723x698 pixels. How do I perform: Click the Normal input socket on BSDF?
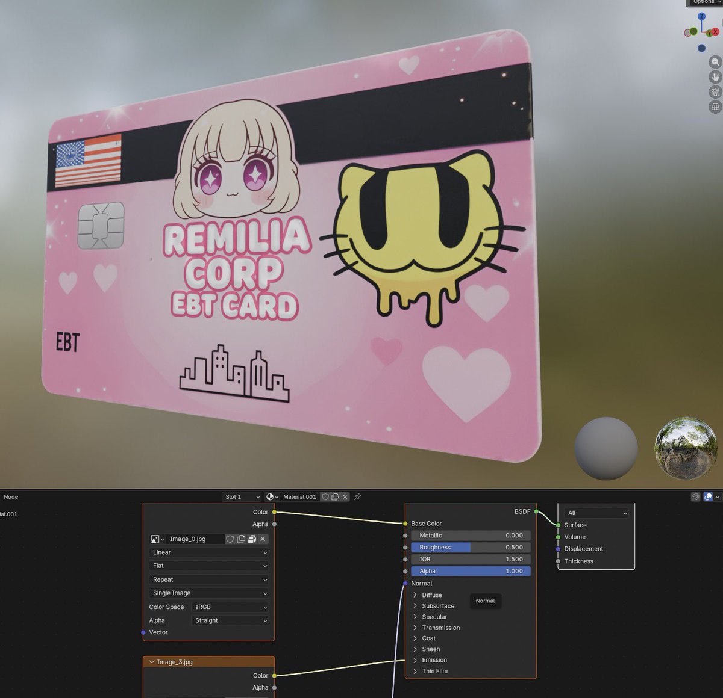(x=405, y=584)
